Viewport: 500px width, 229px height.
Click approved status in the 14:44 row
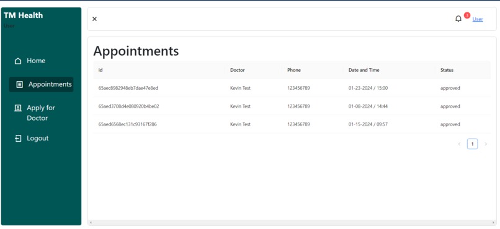point(450,106)
